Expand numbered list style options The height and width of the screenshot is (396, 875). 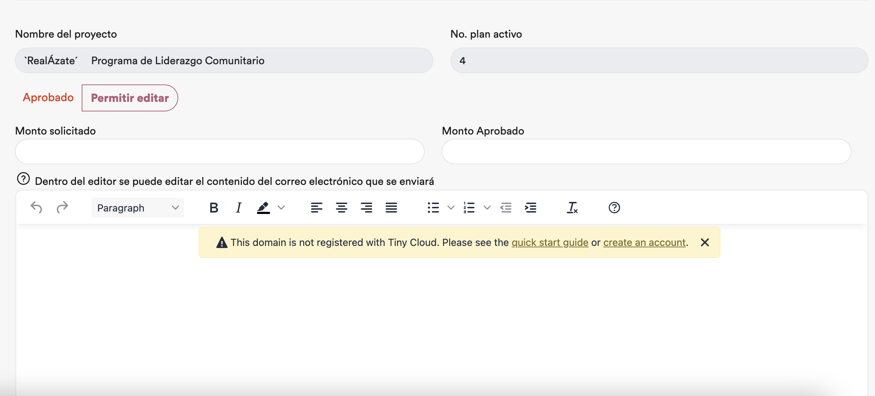(x=487, y=208)
